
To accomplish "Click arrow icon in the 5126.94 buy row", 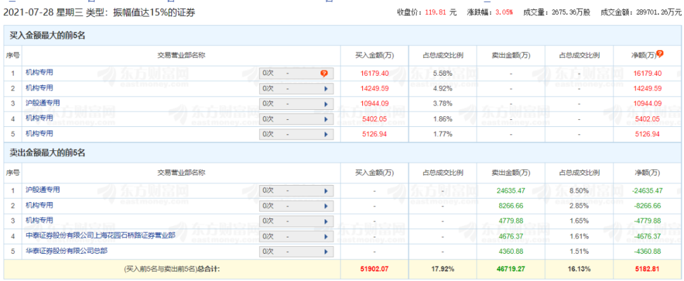I will (x=326, y=134).
